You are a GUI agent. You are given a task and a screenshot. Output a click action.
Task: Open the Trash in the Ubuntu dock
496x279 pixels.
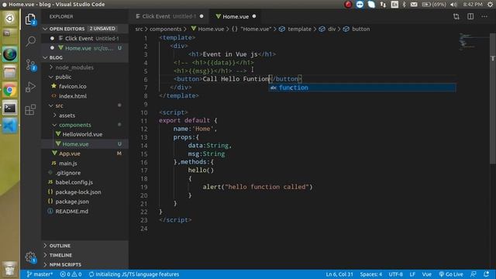tap(10, 269)
